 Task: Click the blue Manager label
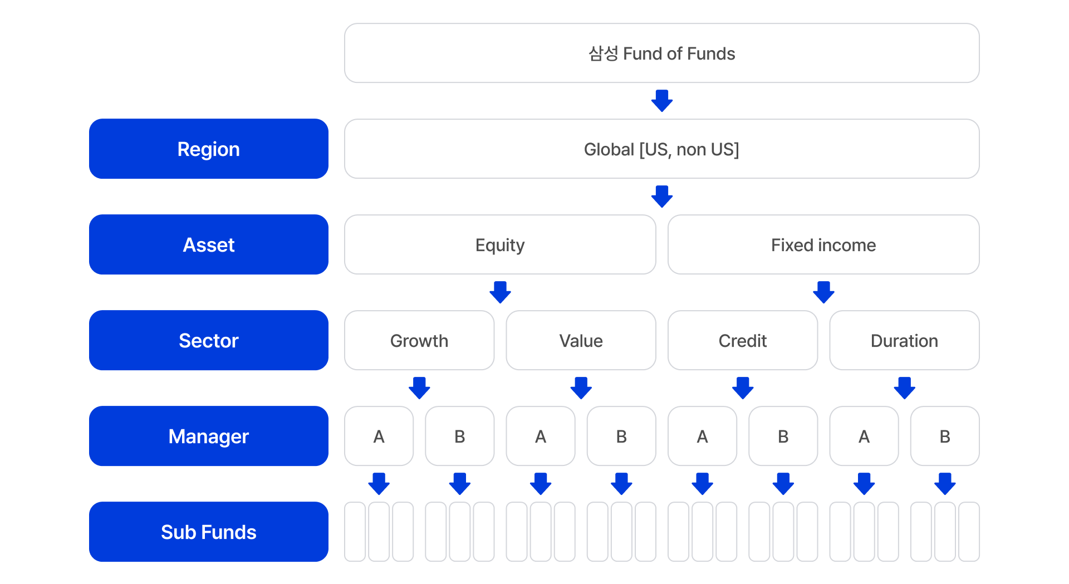click(x=209, y=436)
